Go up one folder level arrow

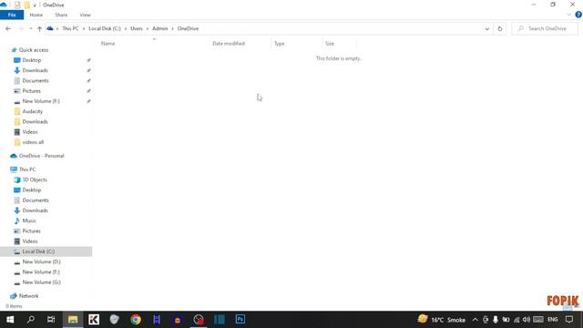[39, 28]
